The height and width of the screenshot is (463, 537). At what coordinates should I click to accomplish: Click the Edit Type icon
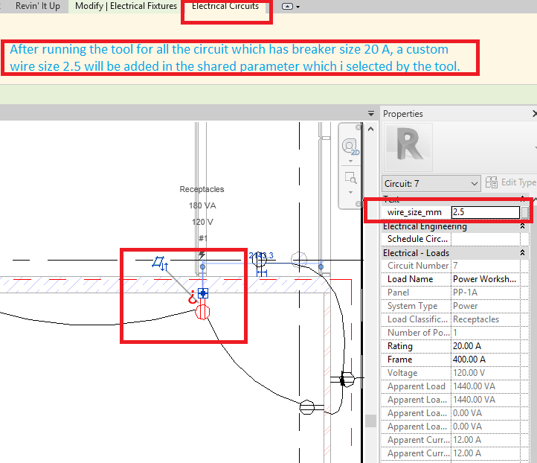click(x=492, y=182)
